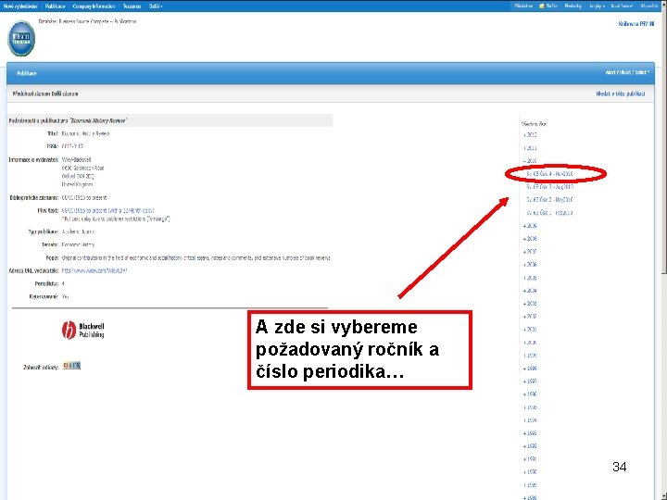Go to Předchozí záznam
Viewport: 667px width, 500px height.
point(31,94)
